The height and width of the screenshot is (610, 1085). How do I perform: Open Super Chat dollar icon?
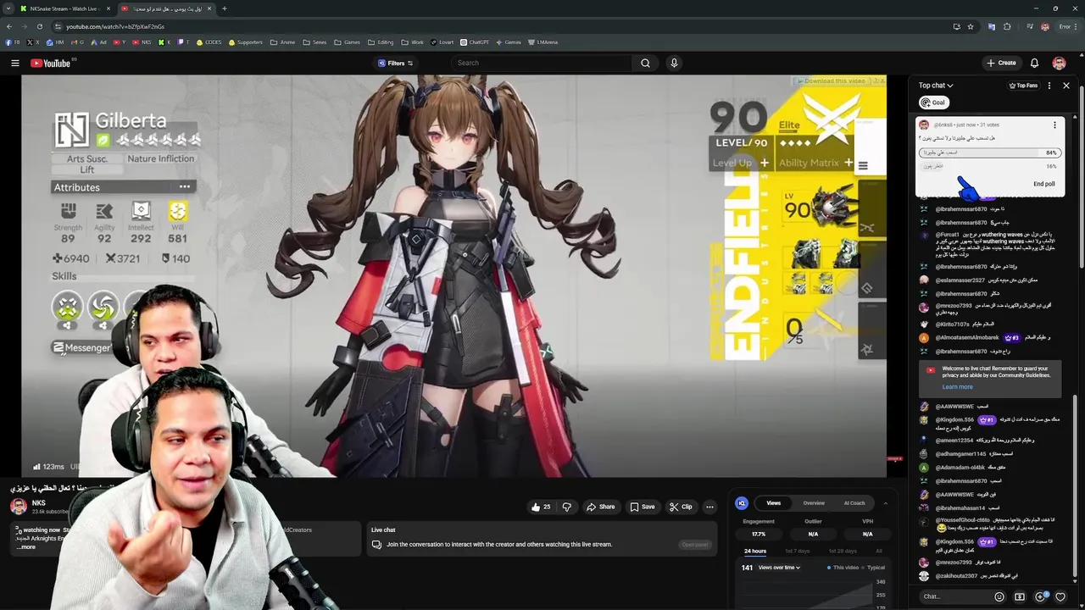click(x=1020, y=596)
